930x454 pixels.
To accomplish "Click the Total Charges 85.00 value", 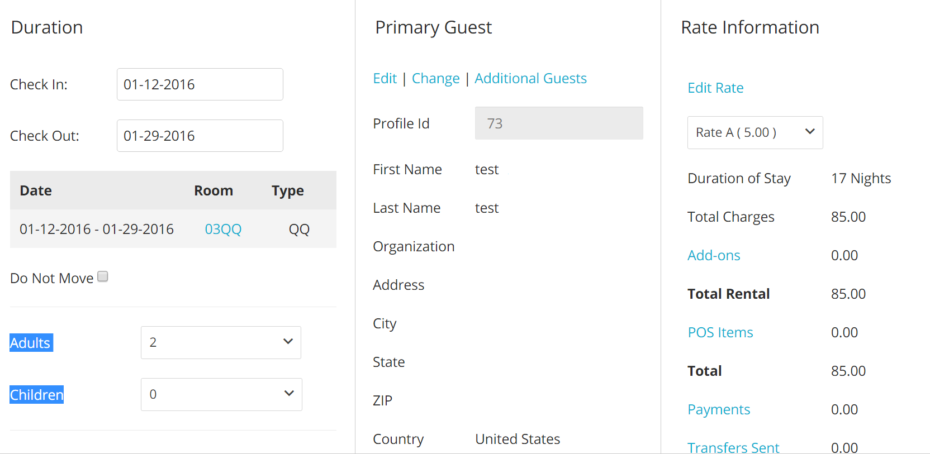I will (848, 217).
